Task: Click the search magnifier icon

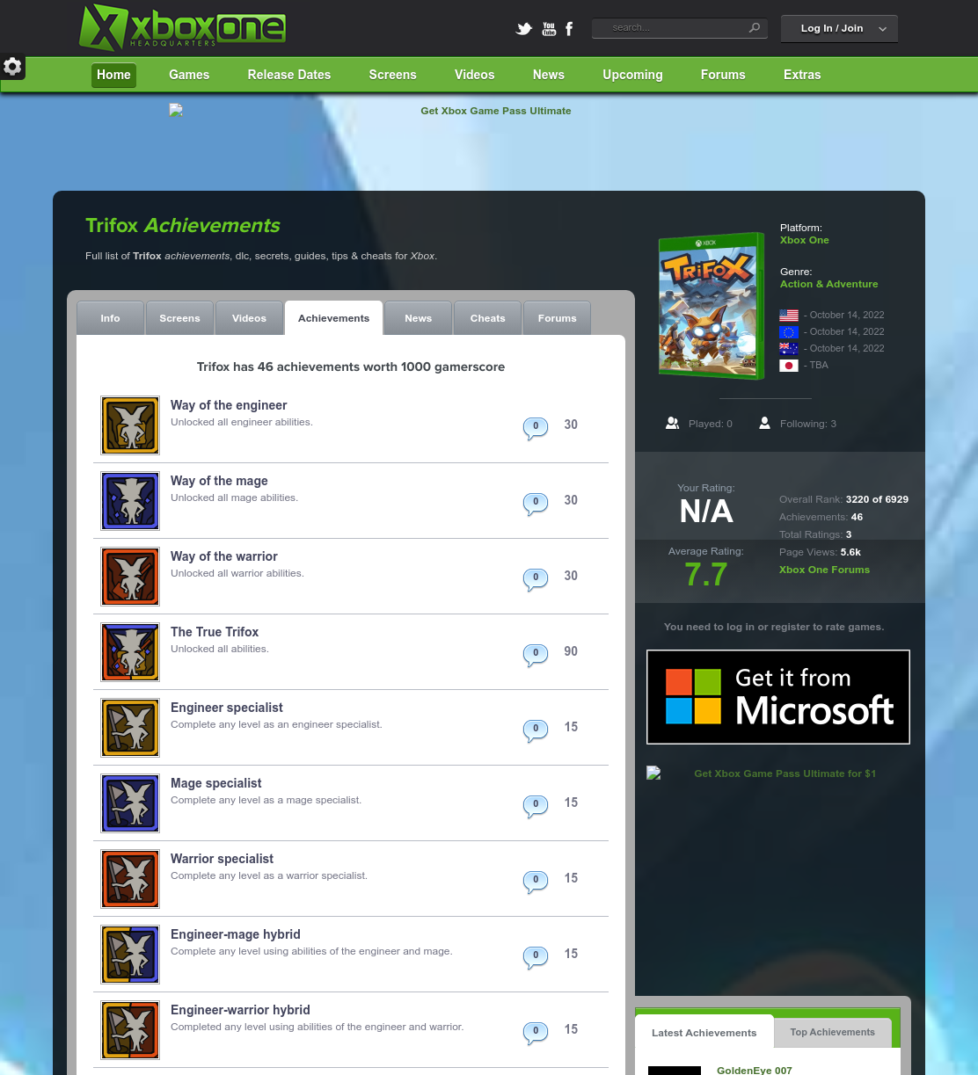Action: (x=755, y=28)
